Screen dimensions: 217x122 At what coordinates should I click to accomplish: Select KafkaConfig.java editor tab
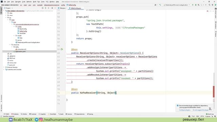coord(76,8)
